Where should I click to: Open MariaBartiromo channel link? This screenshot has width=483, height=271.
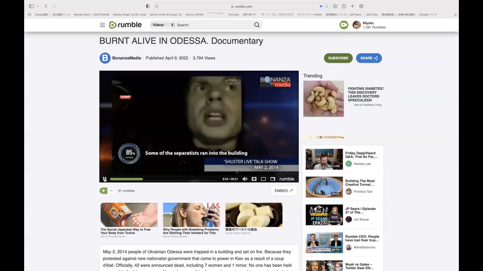point(364,247)
